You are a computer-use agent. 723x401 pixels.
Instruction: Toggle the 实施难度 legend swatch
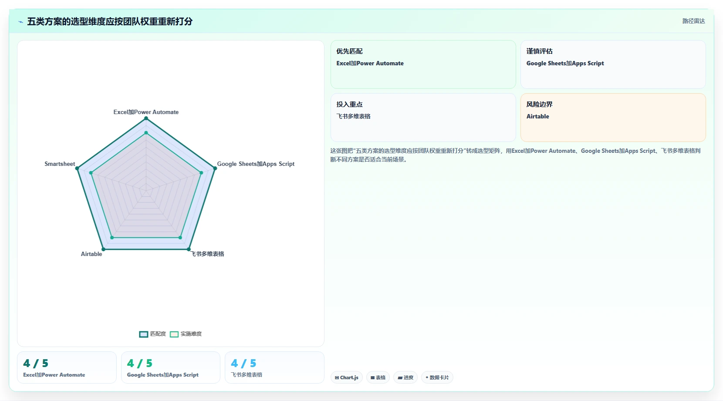click(174, 334)
